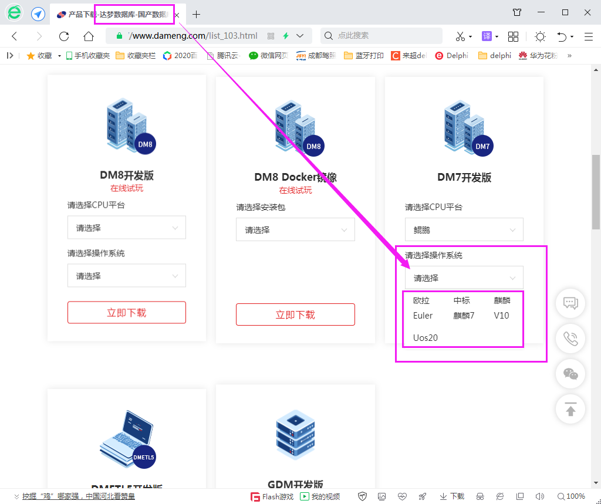Screen dimensions: 601x504
Task: Click the undo restore closed tab icon
Action: [x=562, y=36]
